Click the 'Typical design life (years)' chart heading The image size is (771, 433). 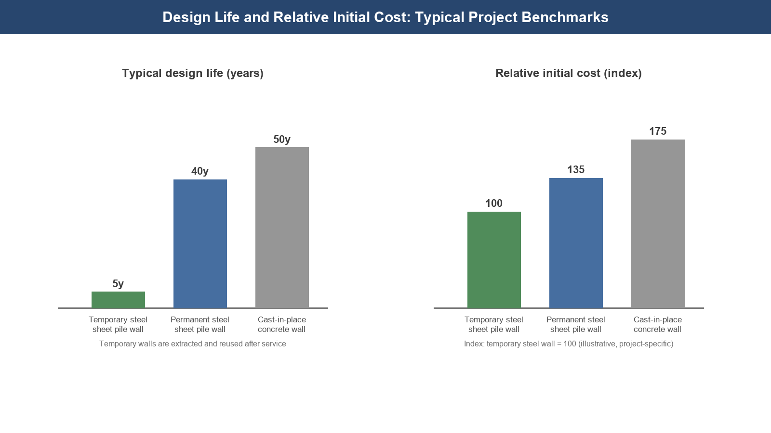click(193, 73)
